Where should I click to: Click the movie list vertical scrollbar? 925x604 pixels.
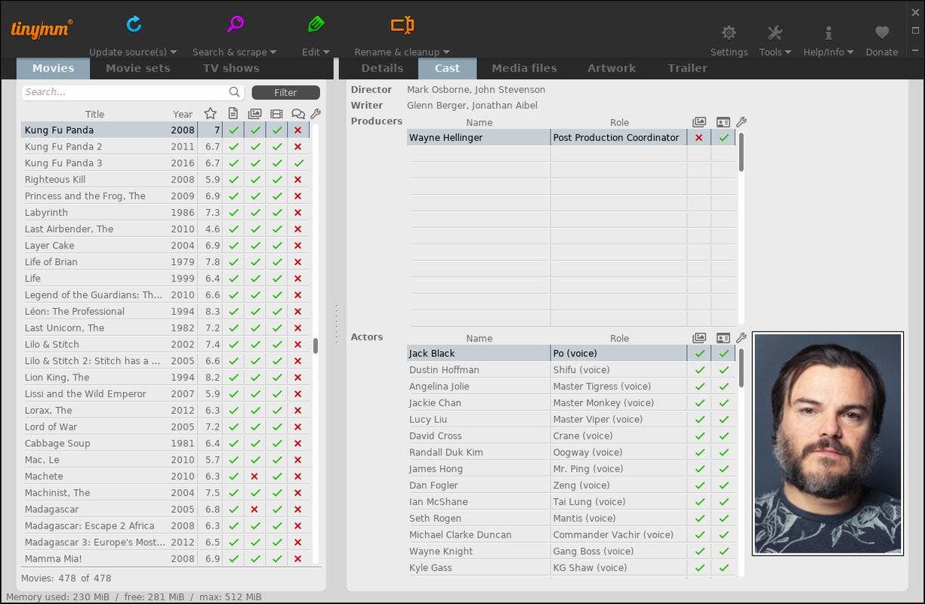click(x=316, y=346)
